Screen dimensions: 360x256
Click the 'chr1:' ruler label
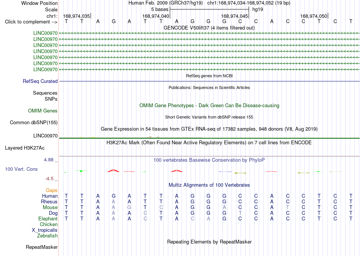pos(52,16)
